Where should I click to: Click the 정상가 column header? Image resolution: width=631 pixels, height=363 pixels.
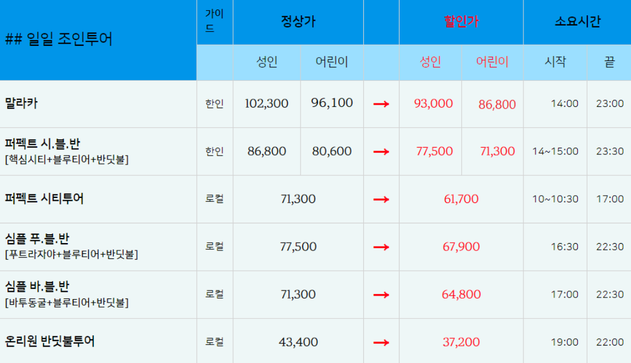click(x=298, y=22)
